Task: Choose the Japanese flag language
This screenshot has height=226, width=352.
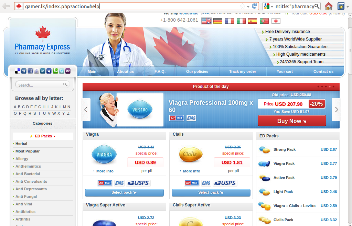Action: click(276, 21)
